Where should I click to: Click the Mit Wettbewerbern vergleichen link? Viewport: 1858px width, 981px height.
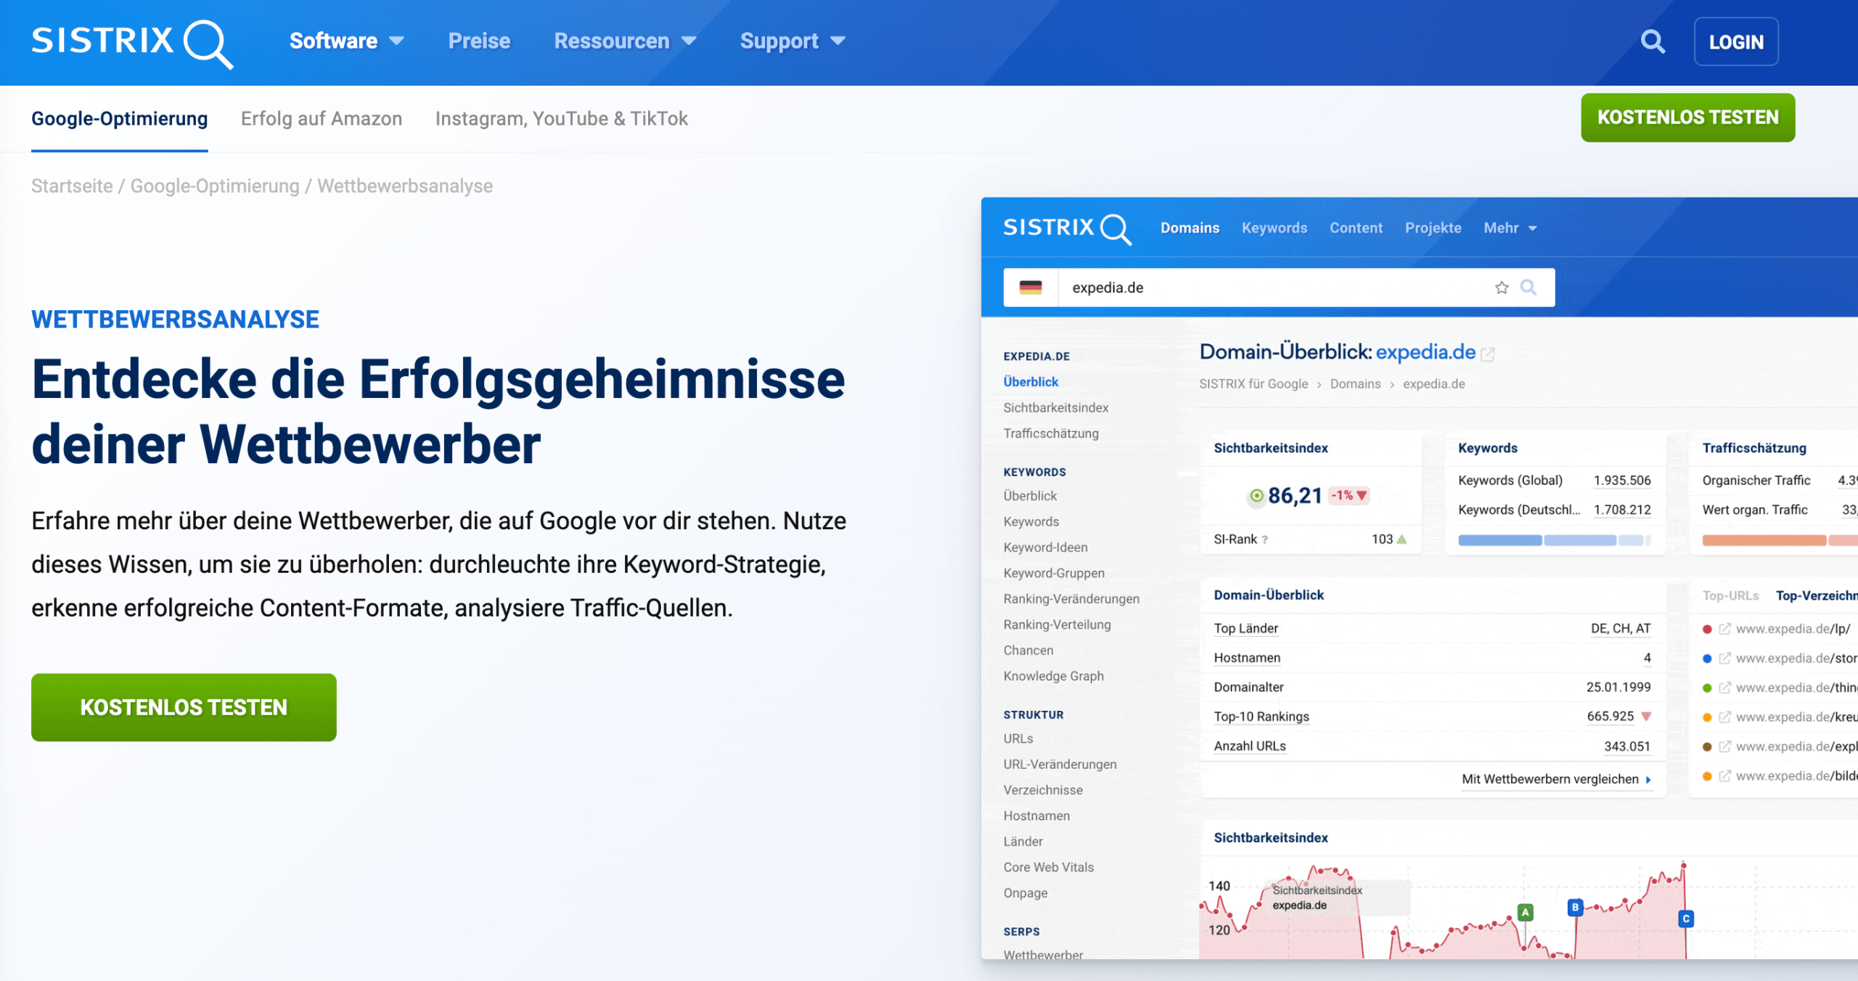pyautogui.click(x=1557, y=779)
